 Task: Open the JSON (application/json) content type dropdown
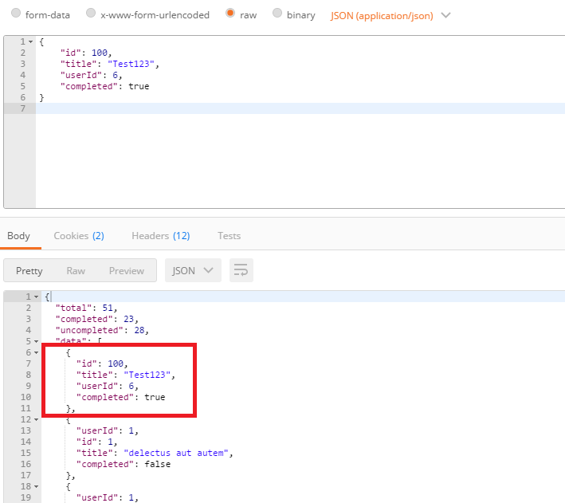(390, 15)
